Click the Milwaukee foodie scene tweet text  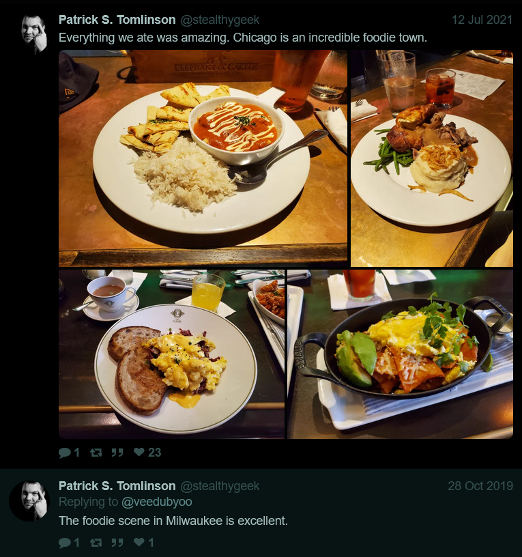[173, 521]
